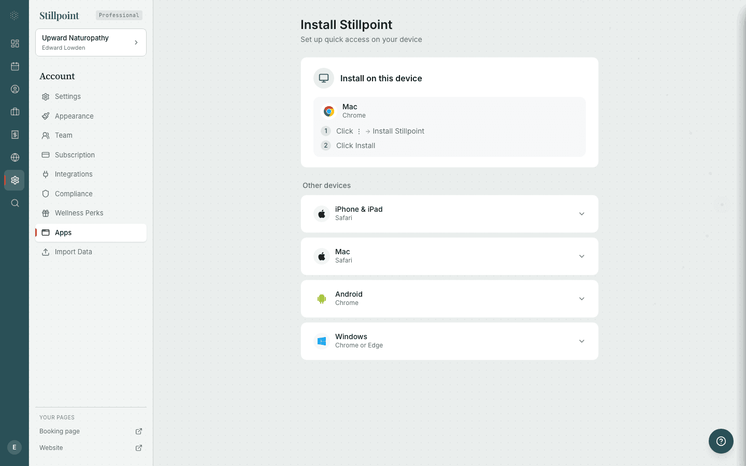Click the external link icon next to Booking page
The image size is (746, 466).
tap(139, 431)
